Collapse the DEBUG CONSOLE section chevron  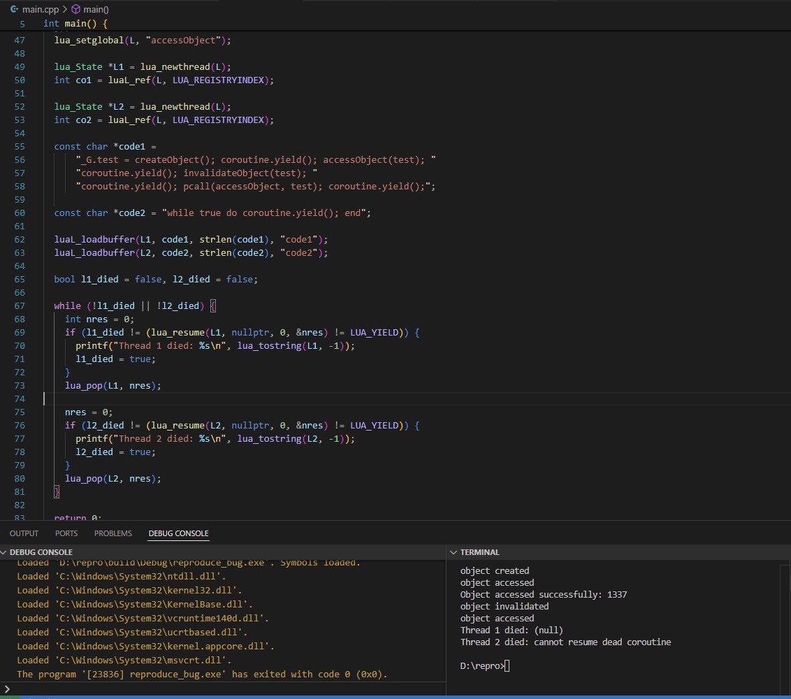tap(5, 552)
